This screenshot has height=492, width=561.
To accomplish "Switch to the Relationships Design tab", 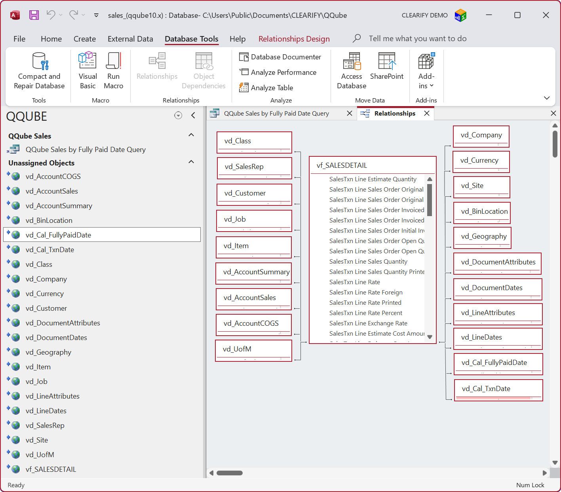I will click(294, 39).
